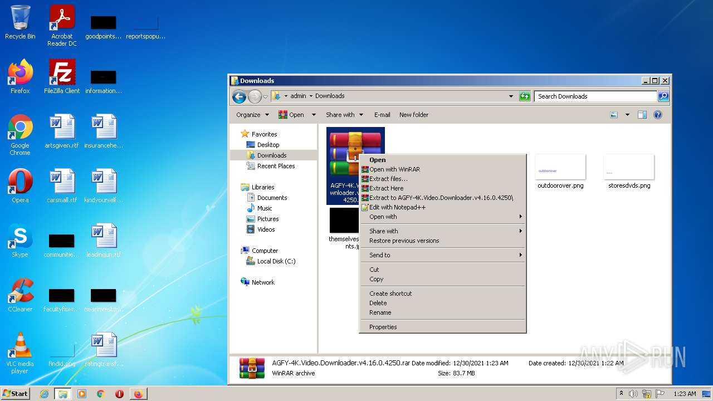The height and width of the screenshot is (401, 713).
Task: Open Internet Explorer from taskbar
Action: (44, 394)
